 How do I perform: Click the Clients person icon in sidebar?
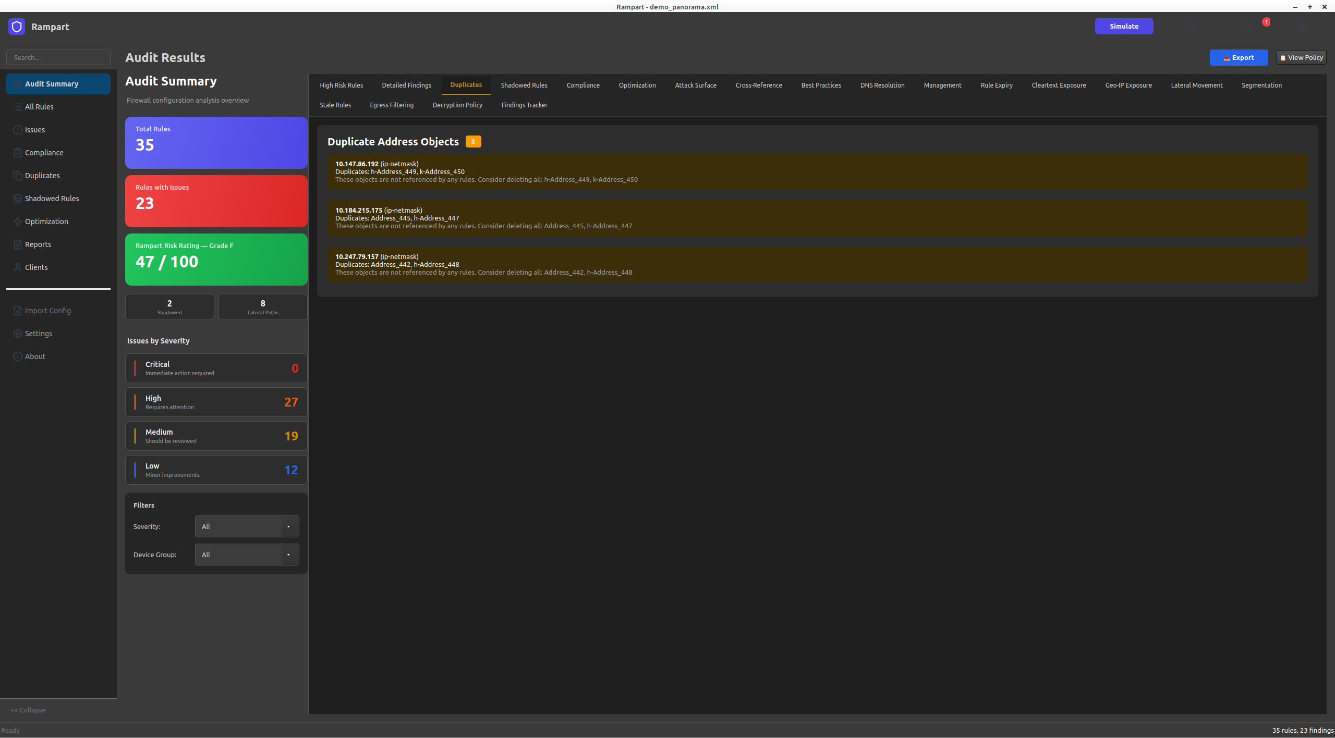[x=18, y=267]
